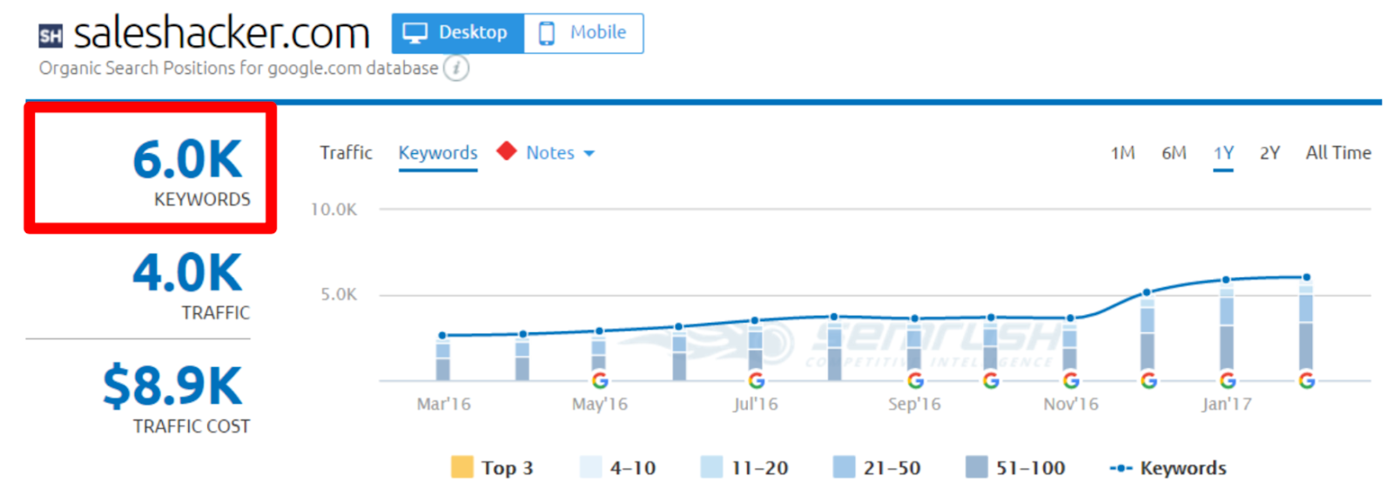This screenshot has width=1393, height=502.
Task: Click the info icon beside database subtitle
Action: point(456,68)
